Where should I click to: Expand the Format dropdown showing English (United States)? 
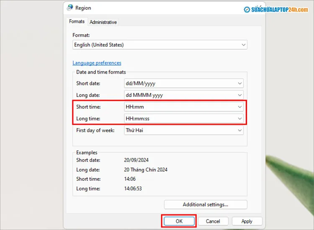160,45
